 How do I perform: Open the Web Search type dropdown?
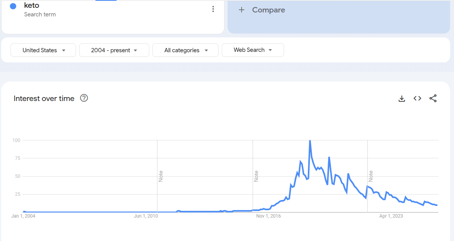point(253,50)
